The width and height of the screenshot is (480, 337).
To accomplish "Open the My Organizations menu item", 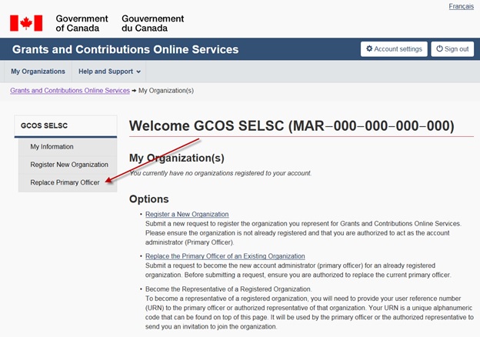I will [38, 72].
